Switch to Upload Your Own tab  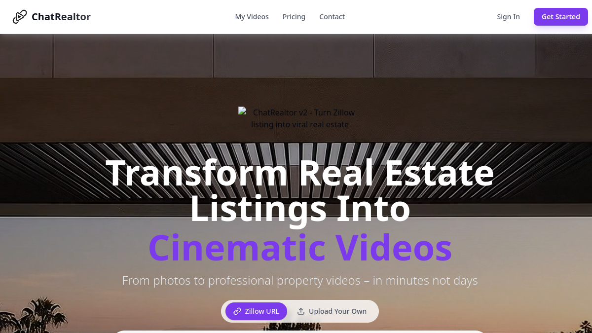pyautogui.click(x=332, y=311)
